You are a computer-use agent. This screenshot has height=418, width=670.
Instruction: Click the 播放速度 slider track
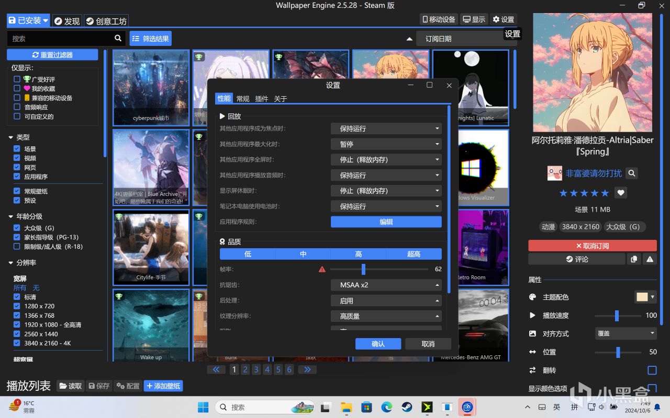tap(618, 315)
